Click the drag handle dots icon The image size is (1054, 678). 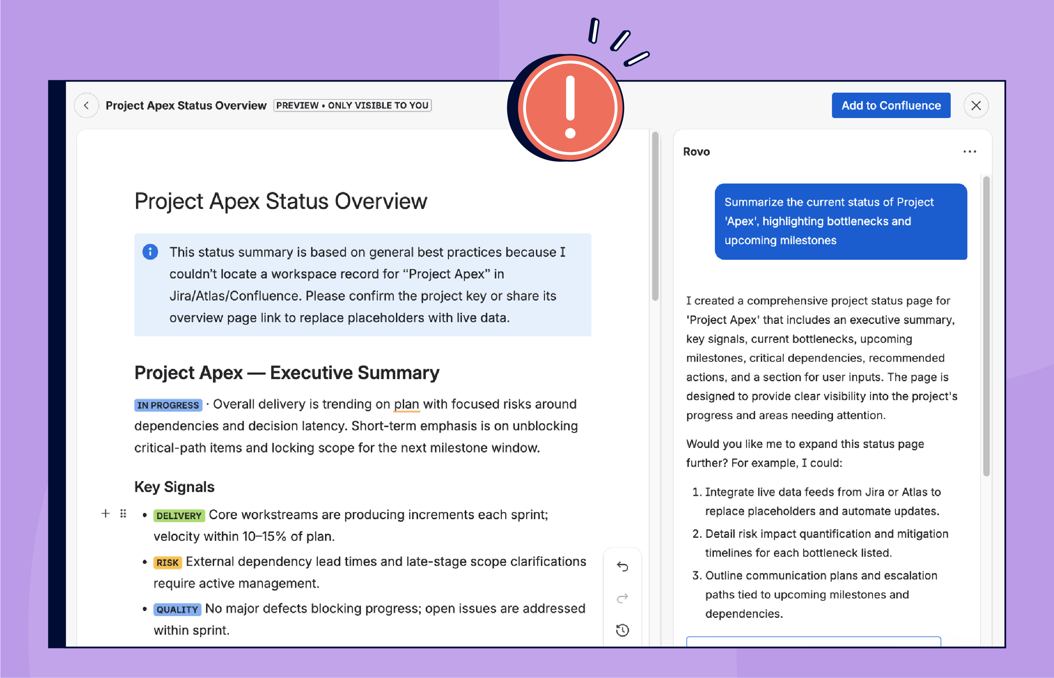123,513
